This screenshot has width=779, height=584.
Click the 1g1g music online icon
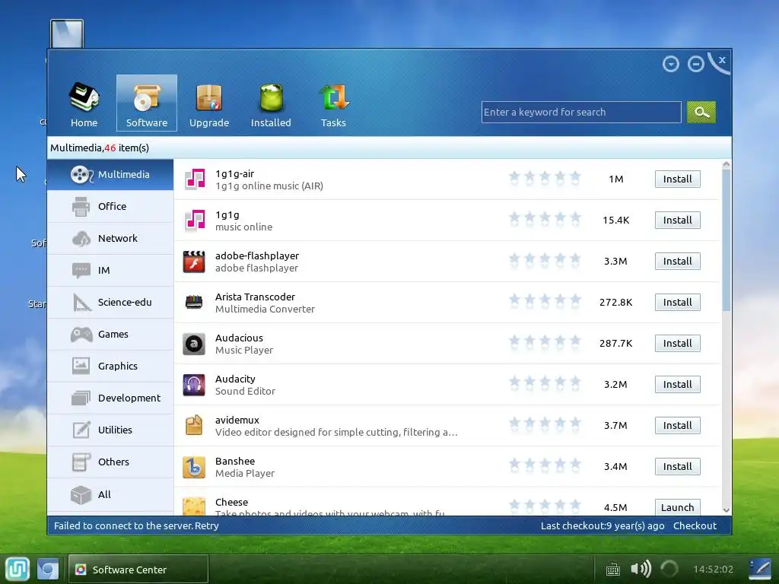click(x=194, y=220)
